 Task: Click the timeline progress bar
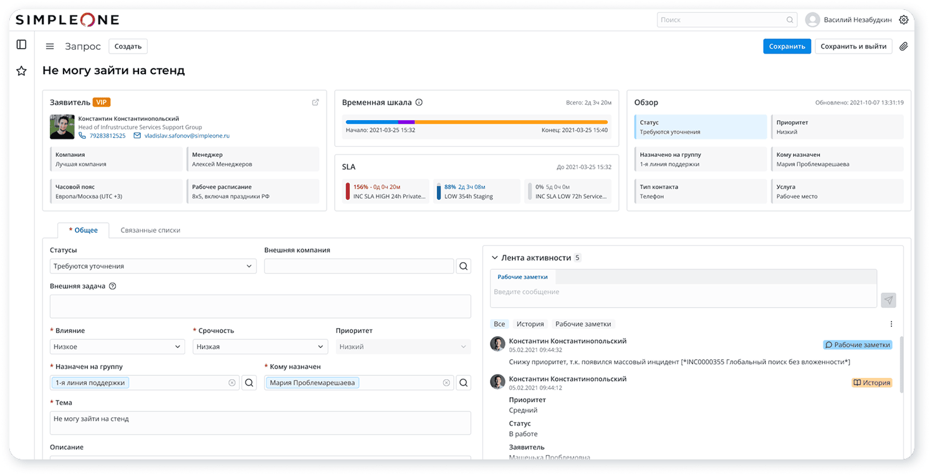(476, 122)
